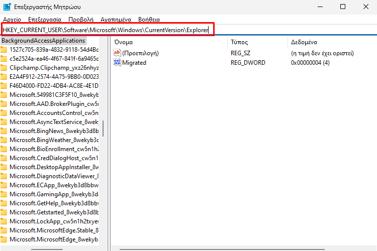Click folder icon of Microsoft.BingNews key
This screenshot has height=251, width=377.
tap(4, 131)
